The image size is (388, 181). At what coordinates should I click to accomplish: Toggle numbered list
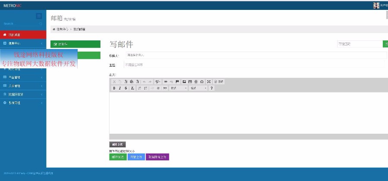pos(140,88)
